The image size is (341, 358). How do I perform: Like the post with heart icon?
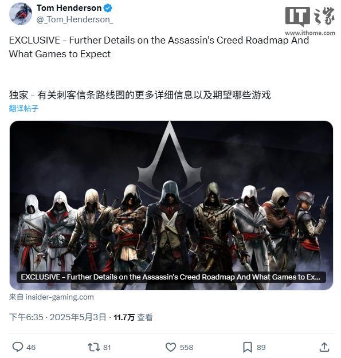pyautogui.click(x=171, y=347)
